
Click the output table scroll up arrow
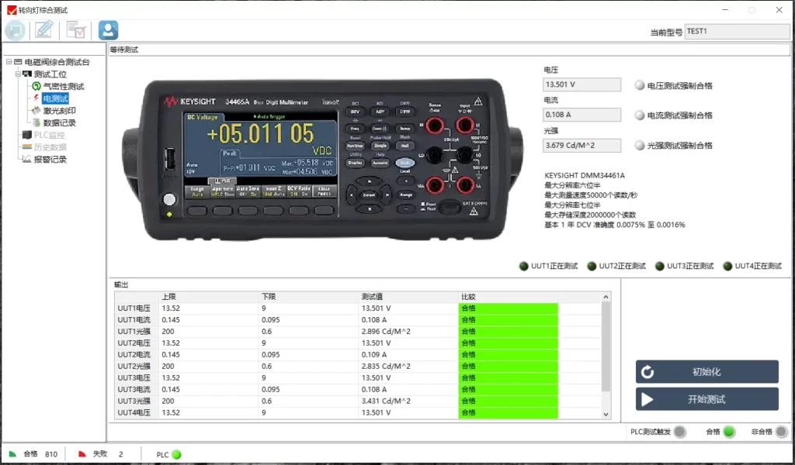606,297
